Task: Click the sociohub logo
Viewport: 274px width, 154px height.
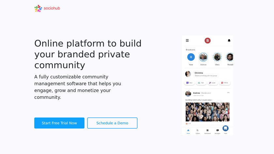Action: click(47, 8)
